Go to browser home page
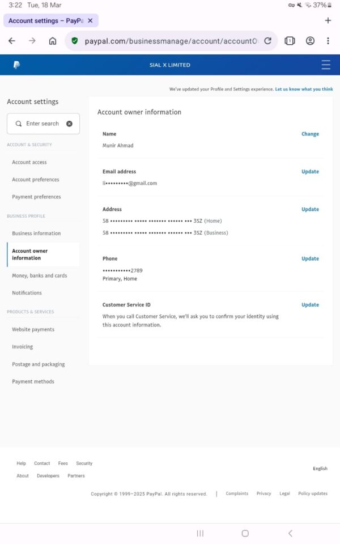The image size is (340, 544). (x=53, y=41)
